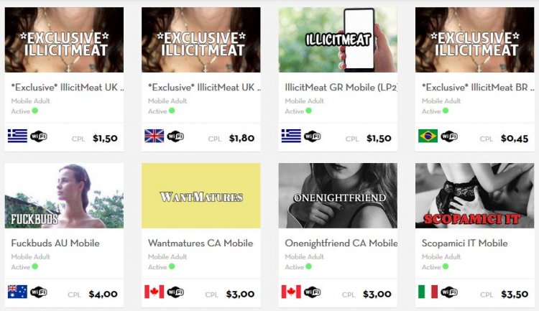Click Wi-Fi icon on Onenightfriend CA card
This screenshot has height=311, width=539.
(312, 292)
